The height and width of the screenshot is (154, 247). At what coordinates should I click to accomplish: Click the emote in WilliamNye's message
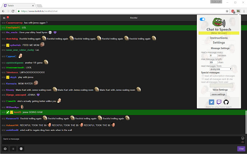pos(22,107)
